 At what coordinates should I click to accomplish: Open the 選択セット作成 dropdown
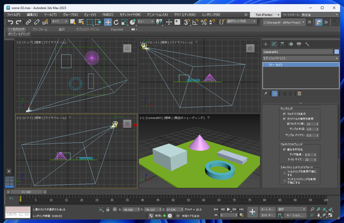[241, 21]
